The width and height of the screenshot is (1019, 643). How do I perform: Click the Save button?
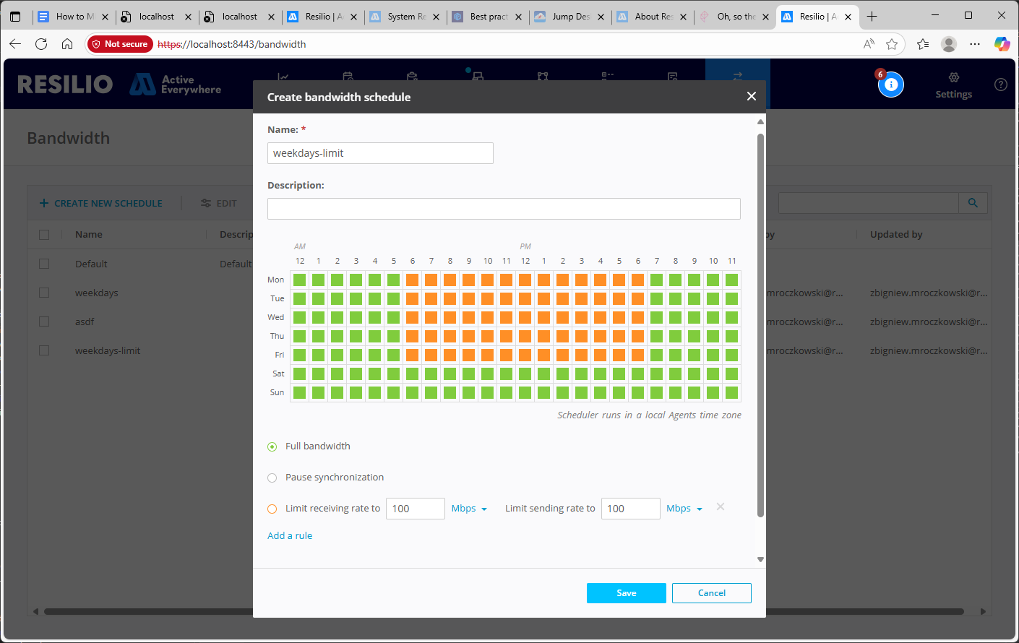[x=626, y=593]
